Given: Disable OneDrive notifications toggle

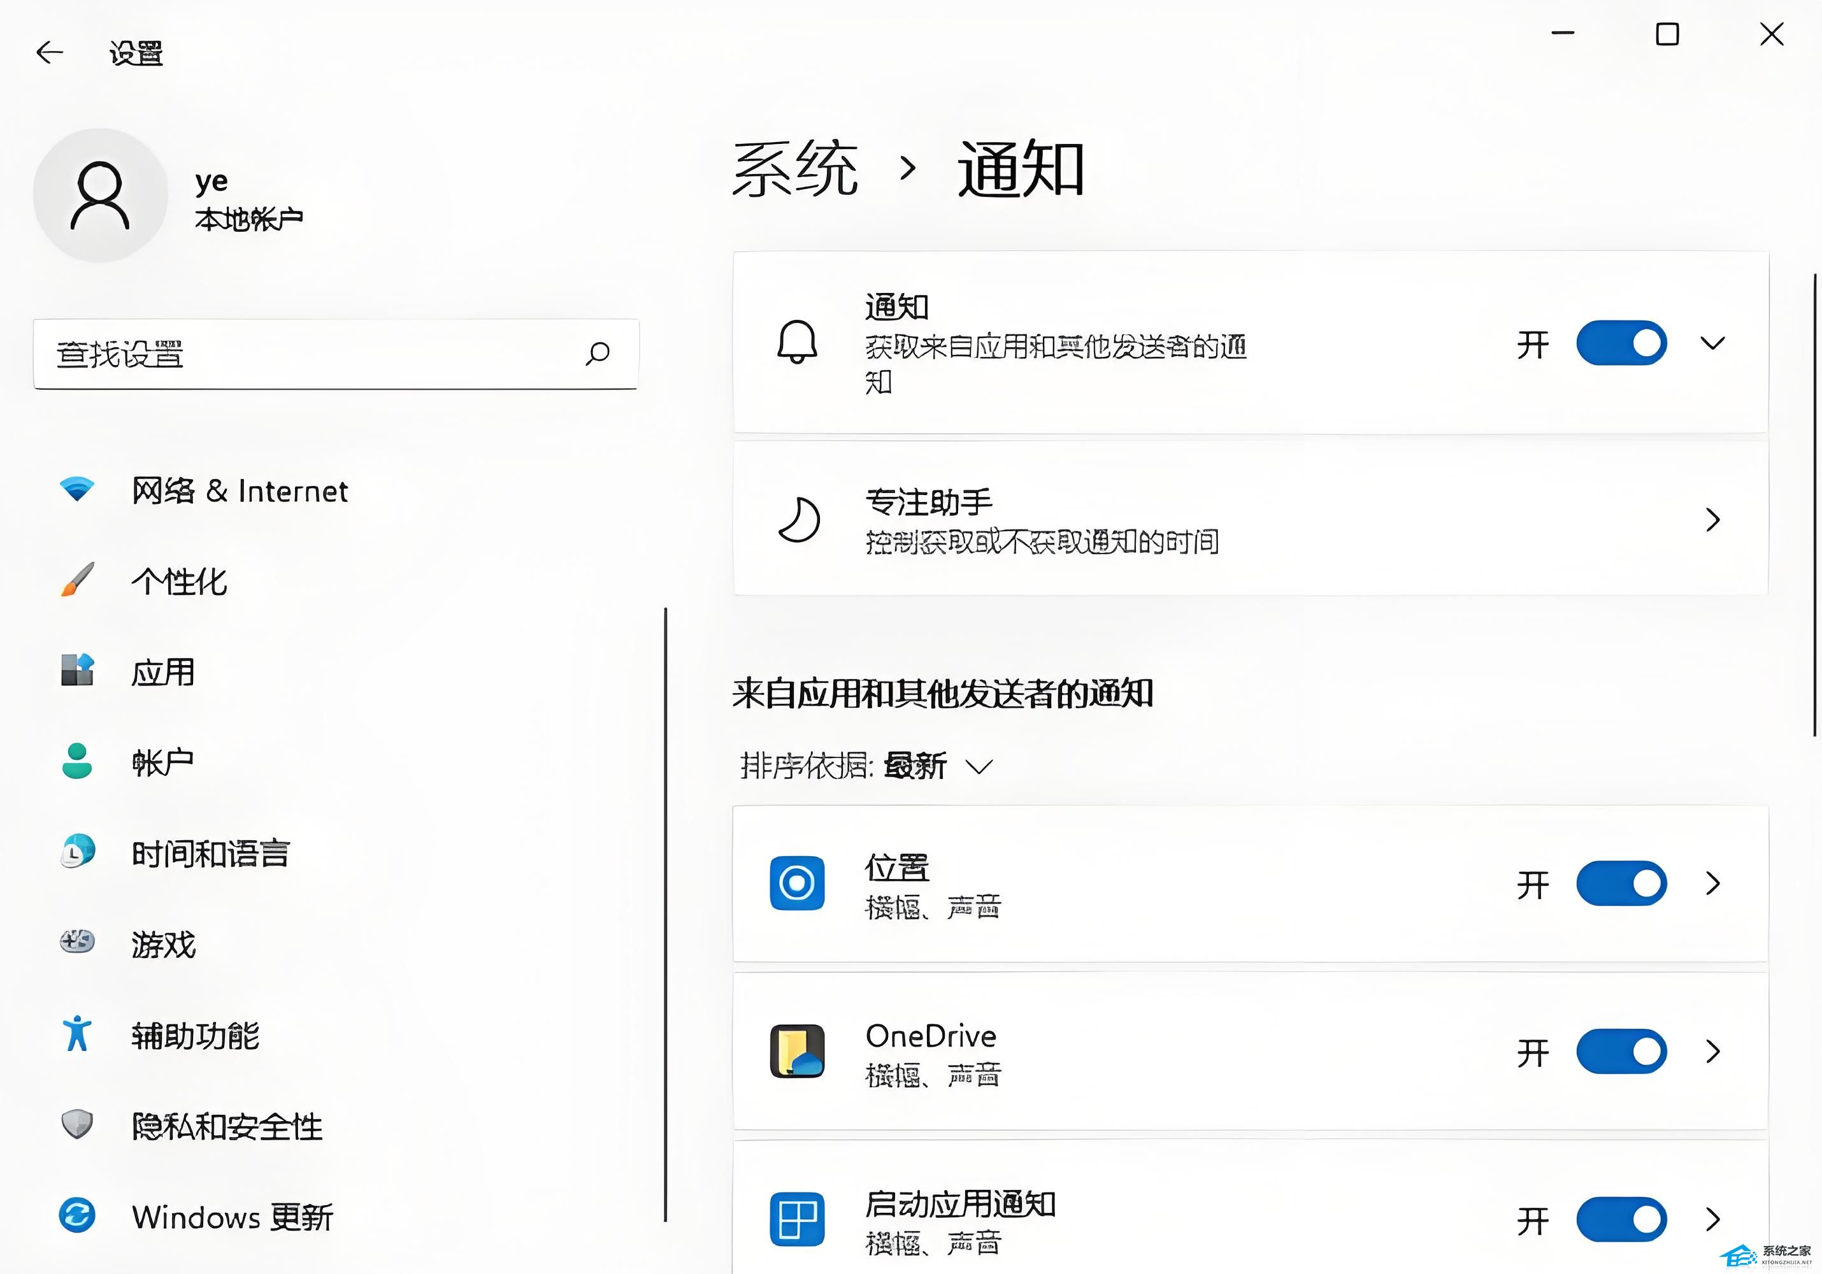Looking at the screenshot, I should (x=1621, y=1052).
